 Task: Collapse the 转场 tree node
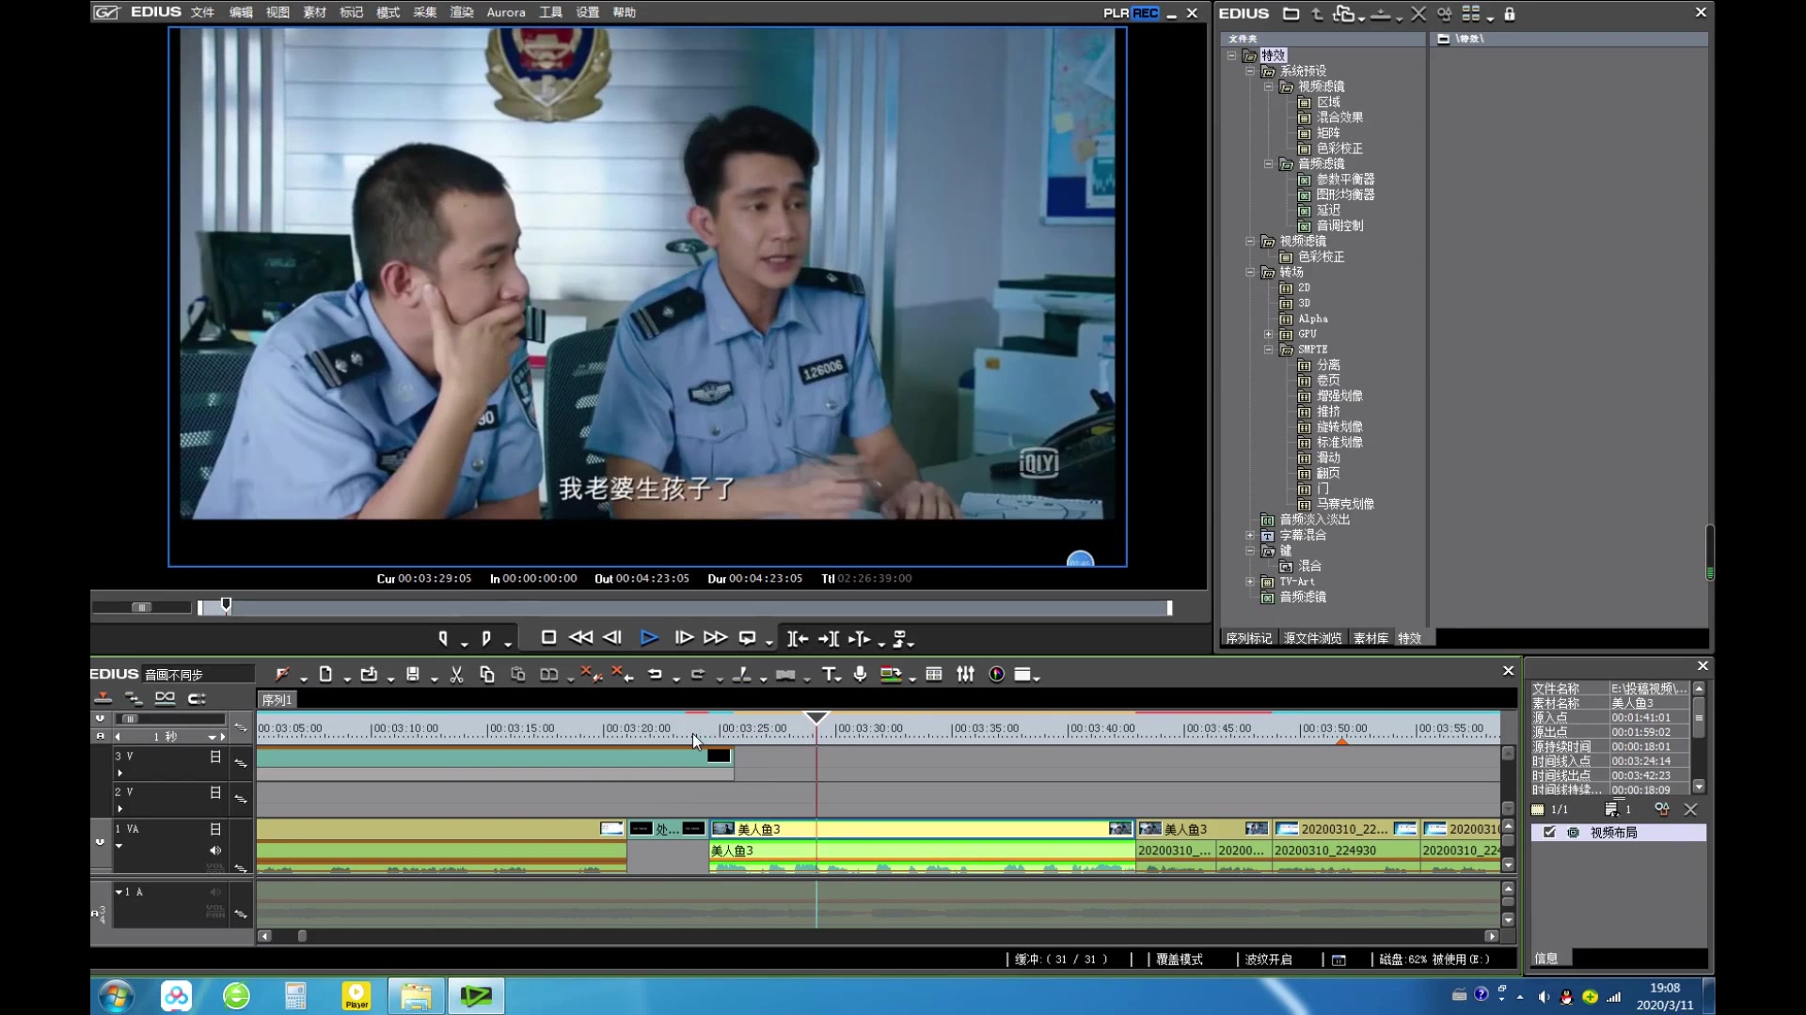pos(1249,273)
